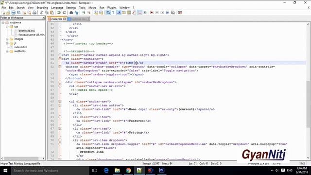Click the Print toolbar icon
Image resolution: width=311 pixels, height=175 pixels.
pyautogui.click(x=35, y=13)
